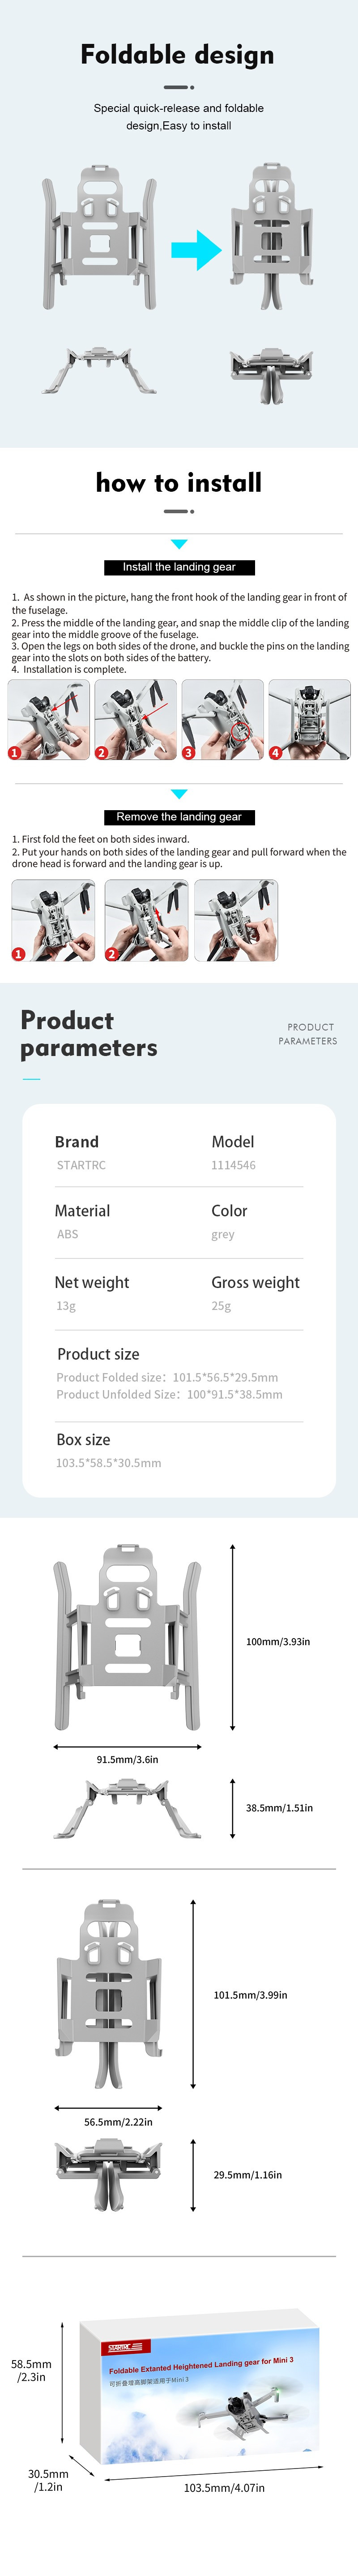This screenshot has width=358, height=2576.
Task: Open the third removal step photo
Action: point(236,920)
